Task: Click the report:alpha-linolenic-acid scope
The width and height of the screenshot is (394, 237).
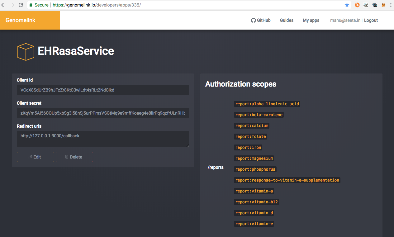Action: pos(267,104)
